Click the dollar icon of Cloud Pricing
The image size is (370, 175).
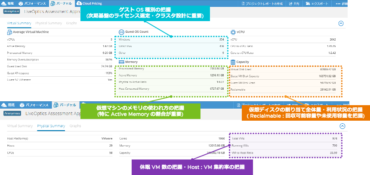coord(79,3)
